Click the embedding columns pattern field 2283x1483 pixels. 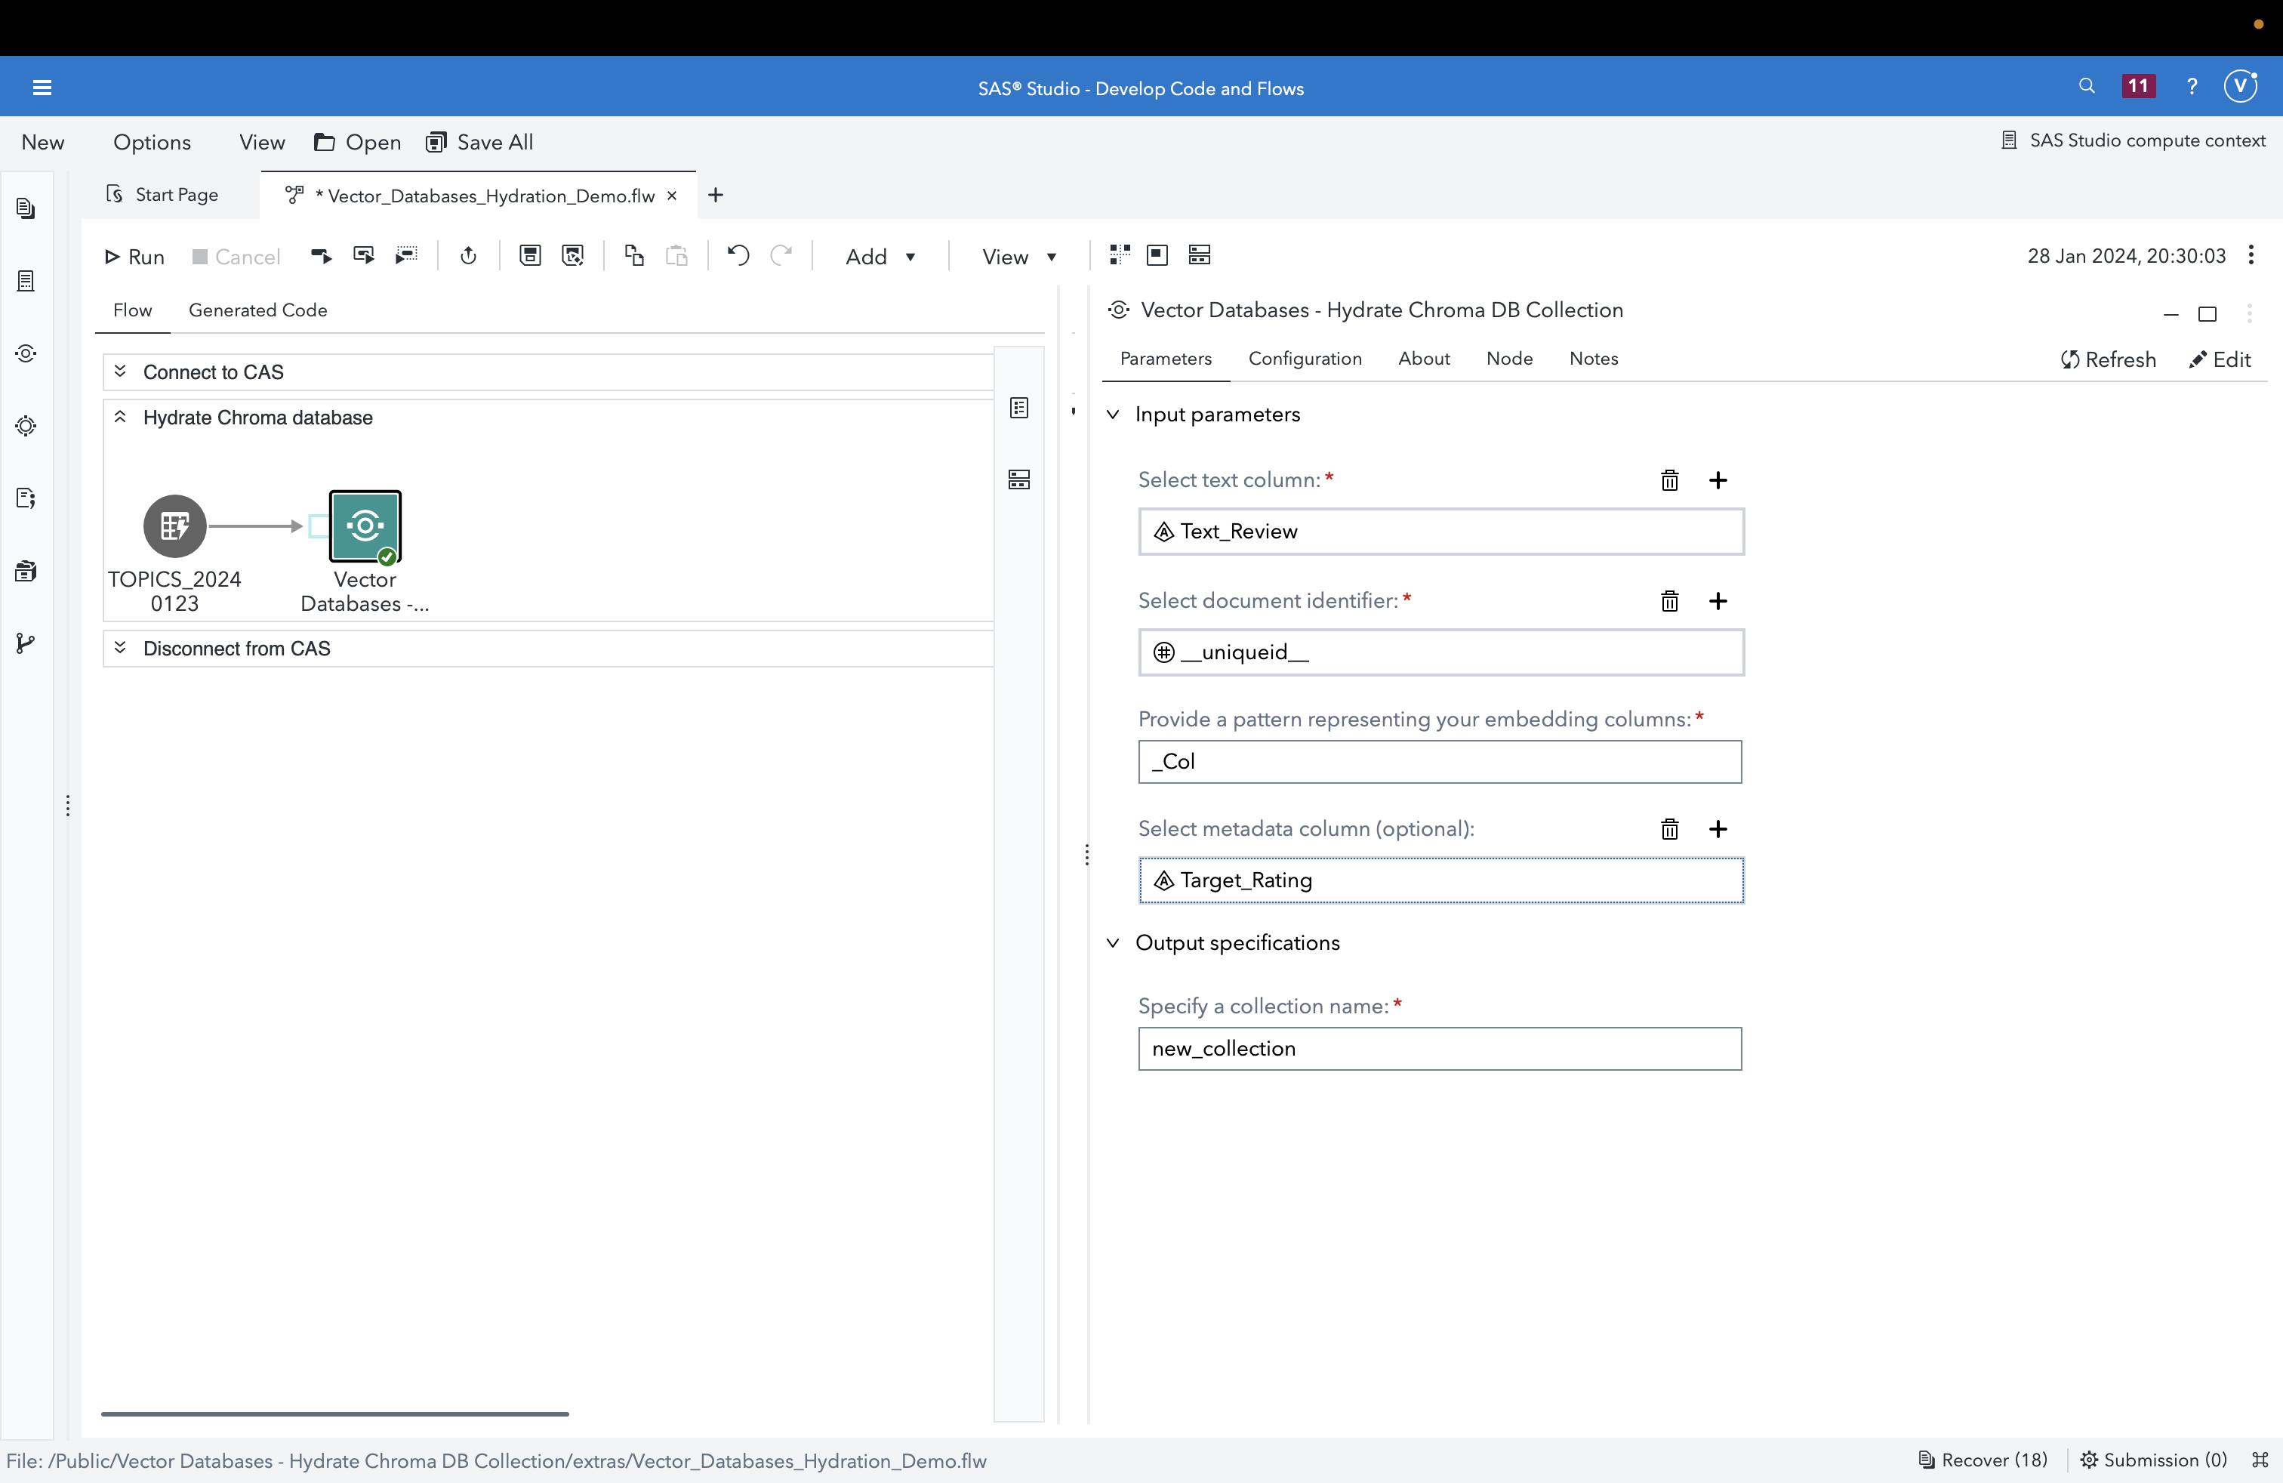(x=1439, y=762)
